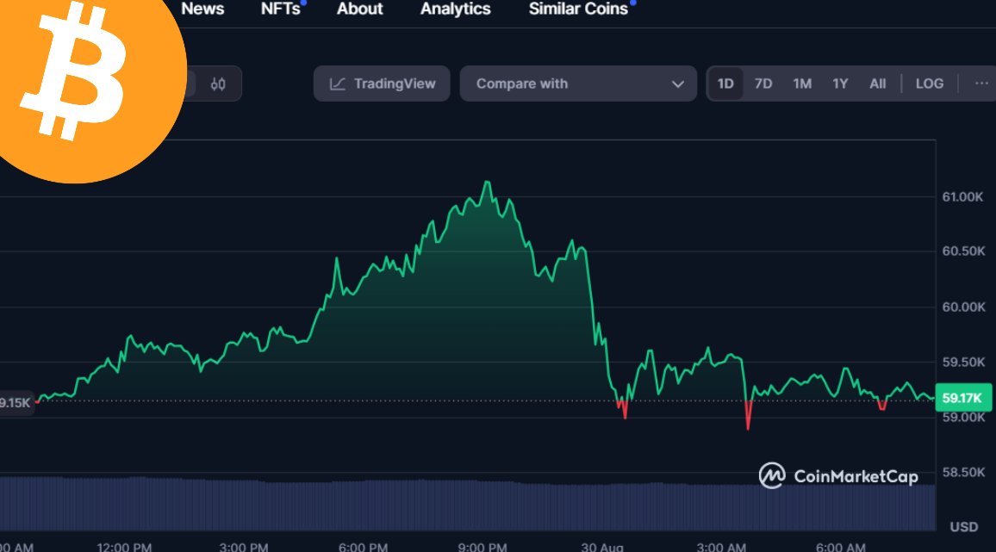Select the All time range
This screenshot has height=552, width=996.
877,84
